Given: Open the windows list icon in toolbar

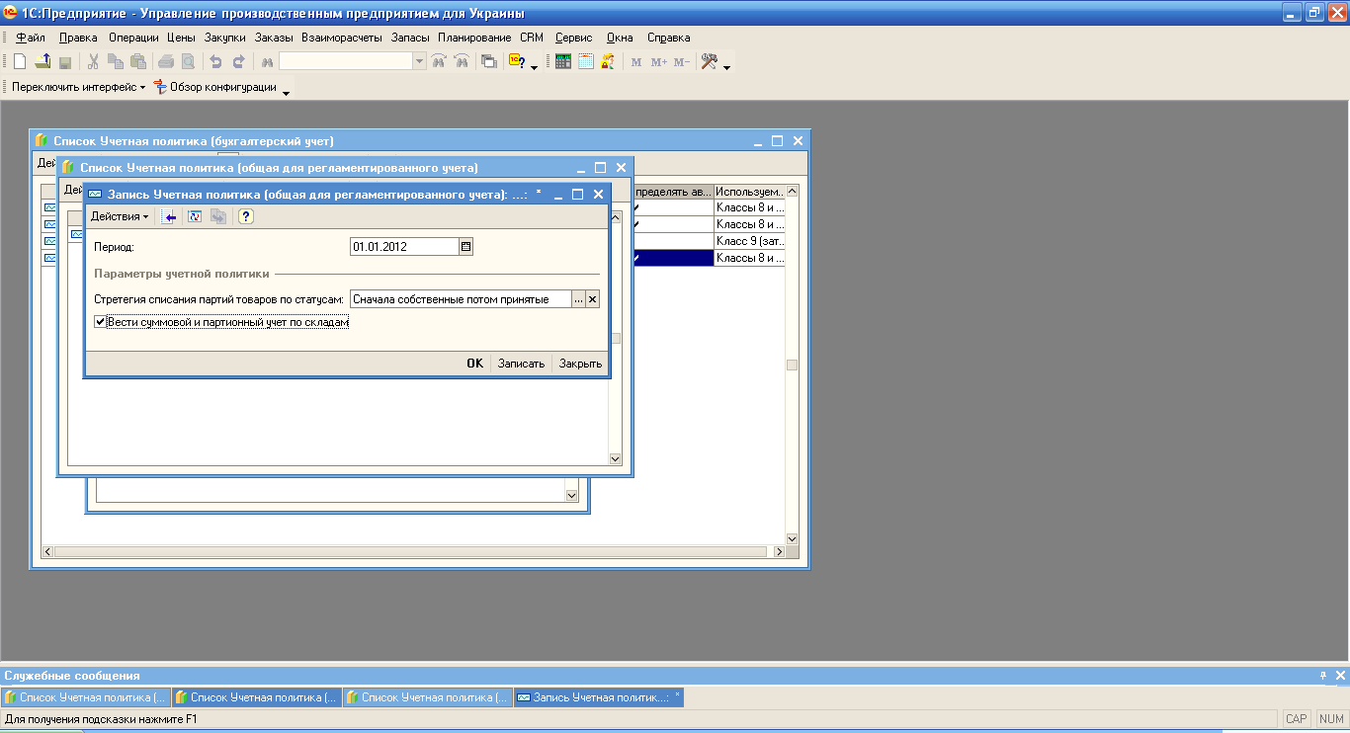Looking at the screenshot, I should pyautogui.click(x=489, y=61).
